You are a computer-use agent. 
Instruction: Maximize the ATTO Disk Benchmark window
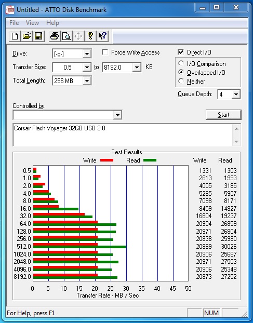point(217,8)
